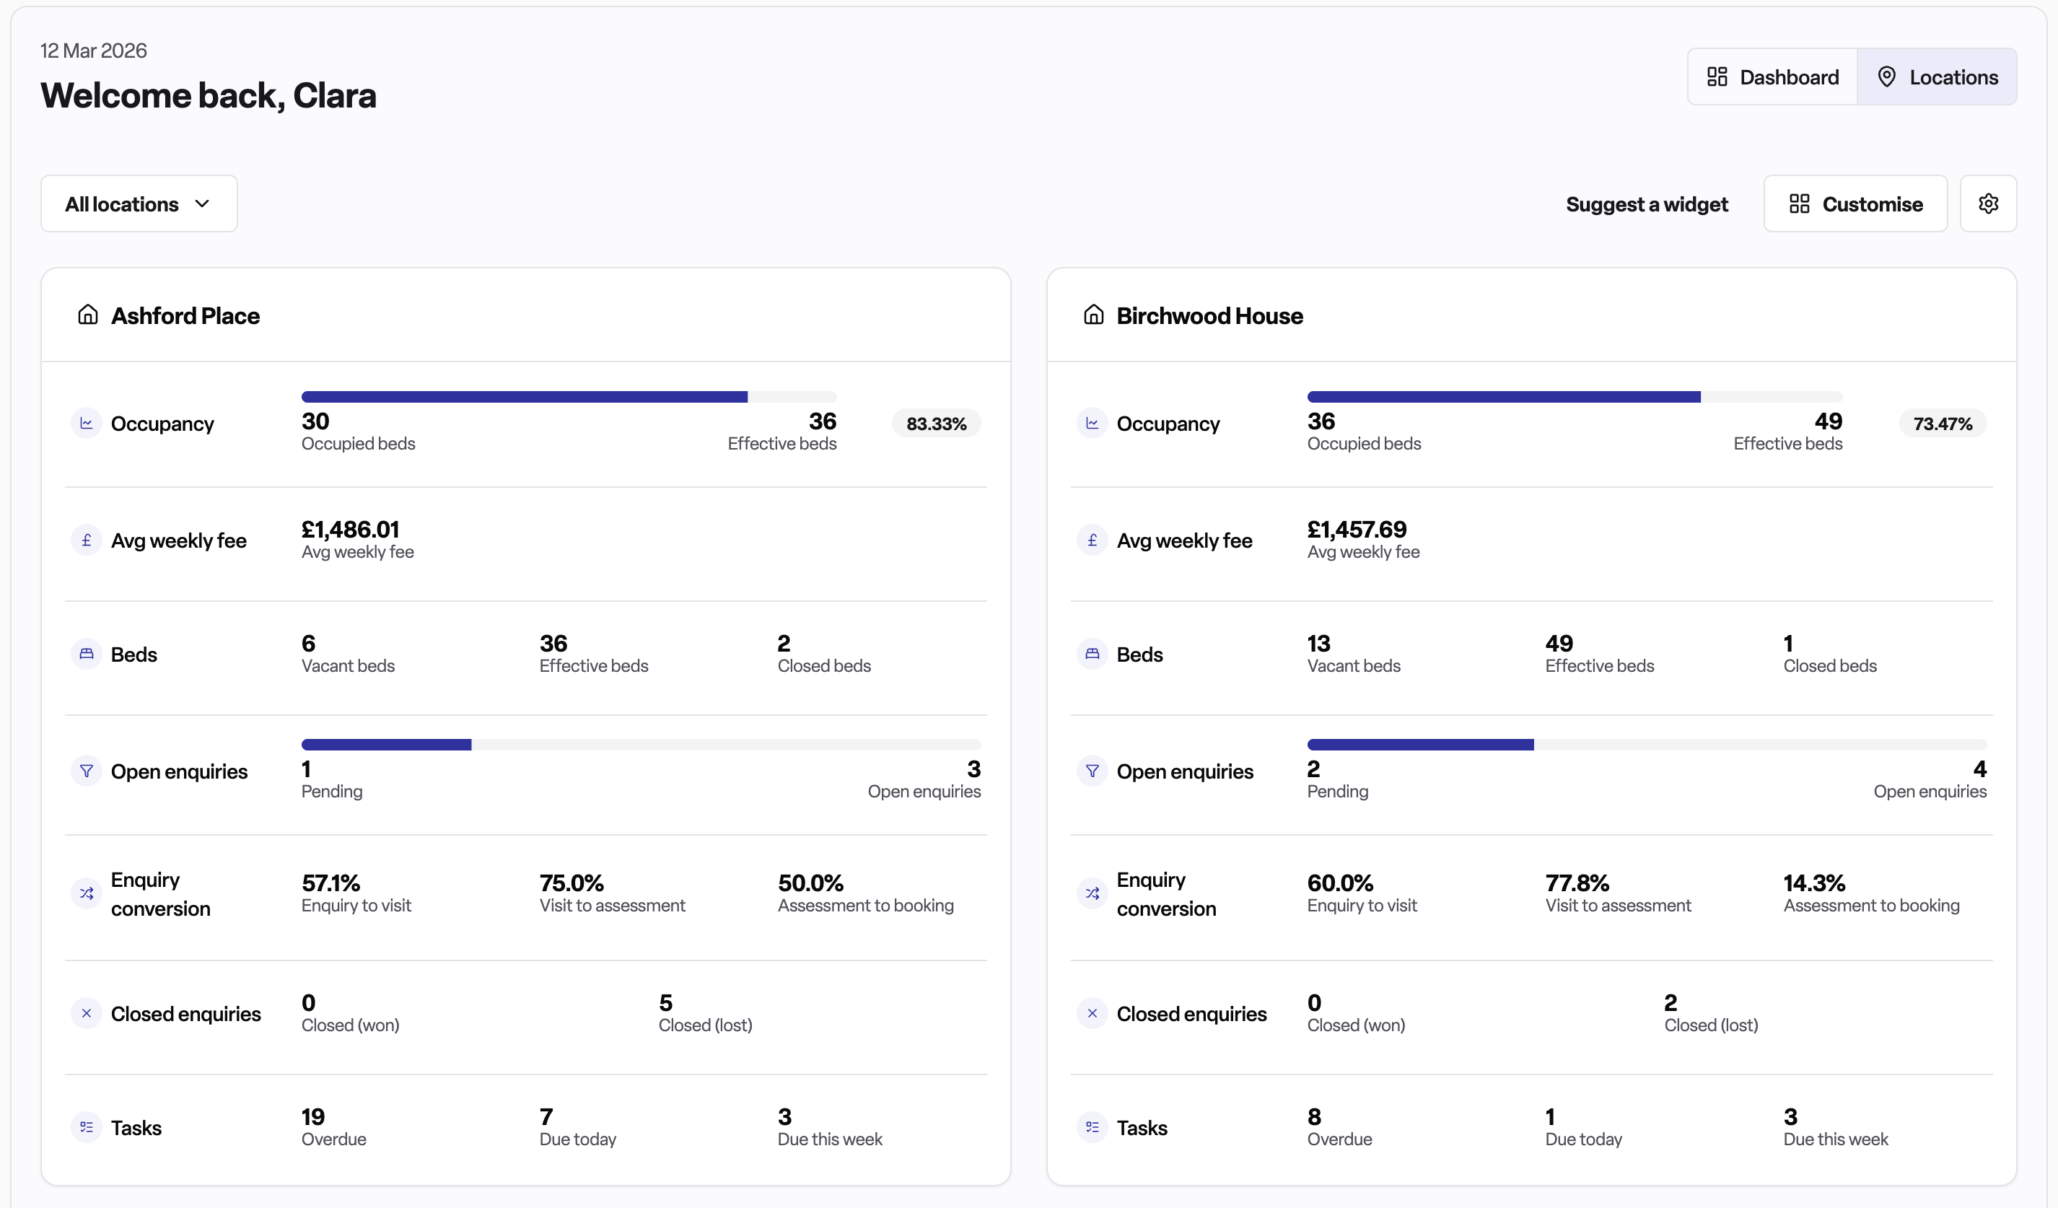Click the house icon beside Birchwood House
Screen dimensions: 2058x1208
(1093, 315)
